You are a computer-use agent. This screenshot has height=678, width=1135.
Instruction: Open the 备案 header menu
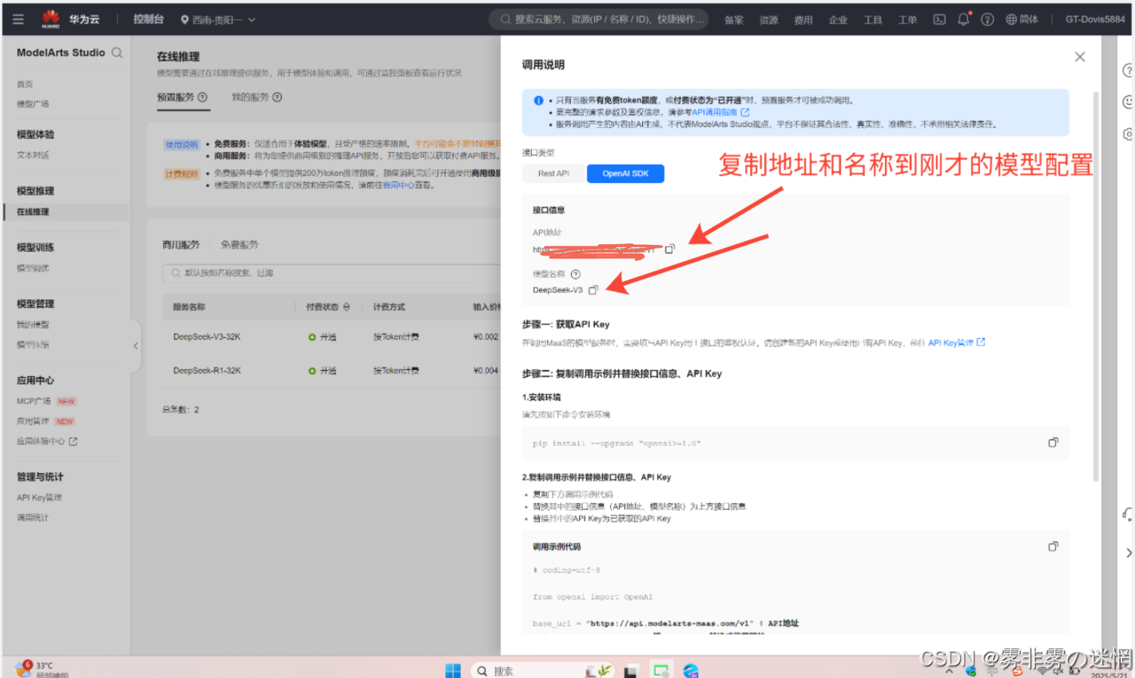pyautogui.click(x=734, y=20)
